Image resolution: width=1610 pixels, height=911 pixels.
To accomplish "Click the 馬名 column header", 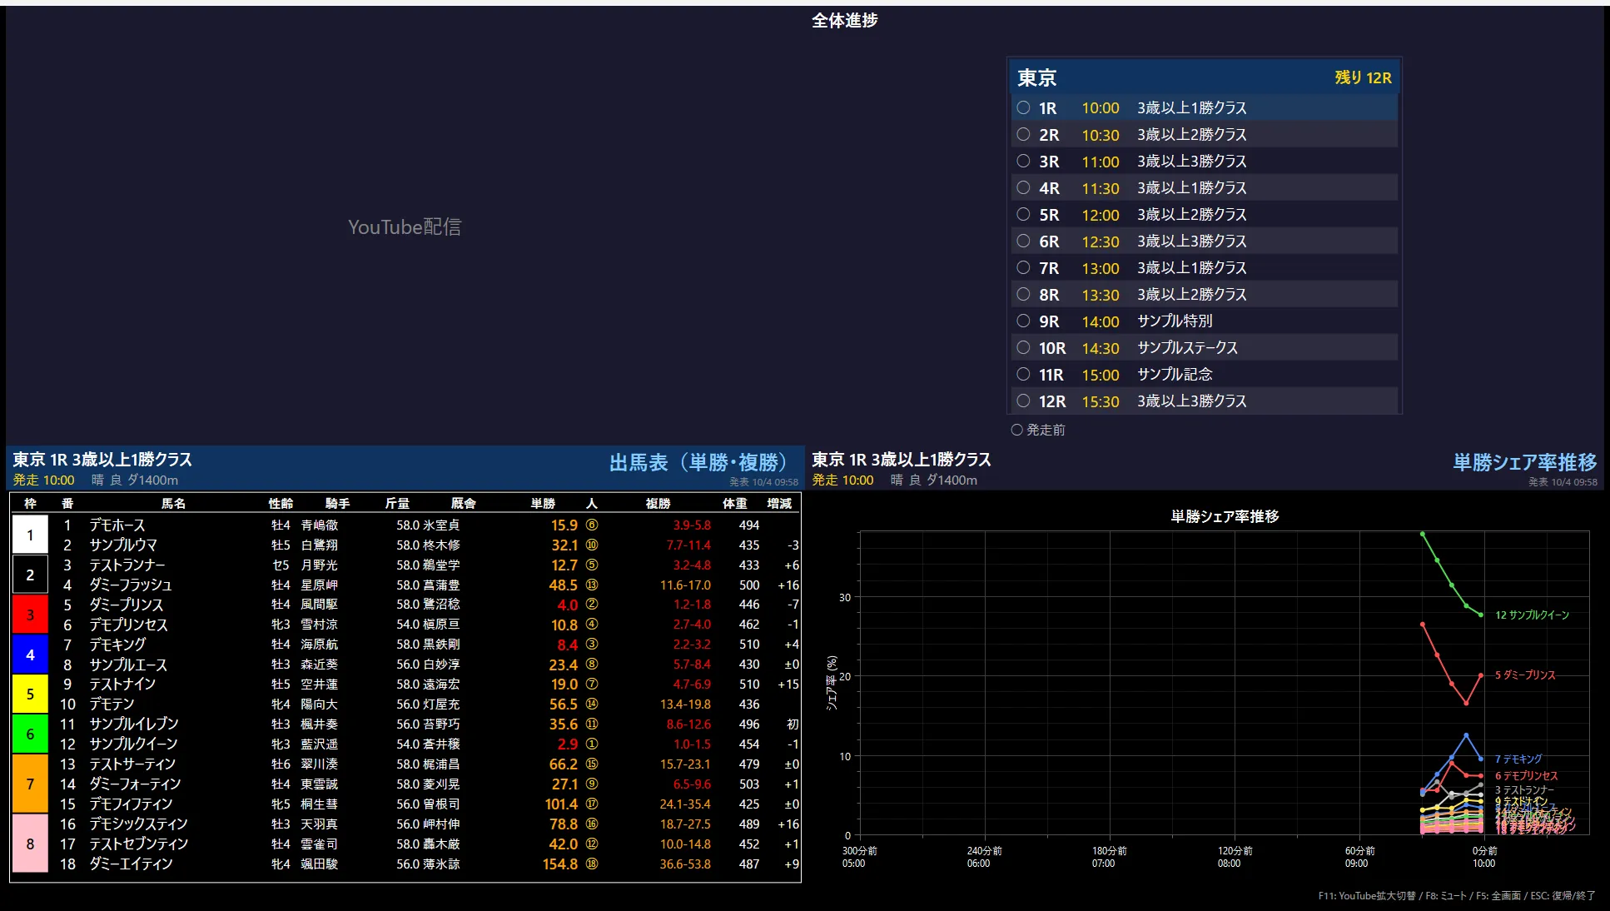I will click(x=173, y=503).
